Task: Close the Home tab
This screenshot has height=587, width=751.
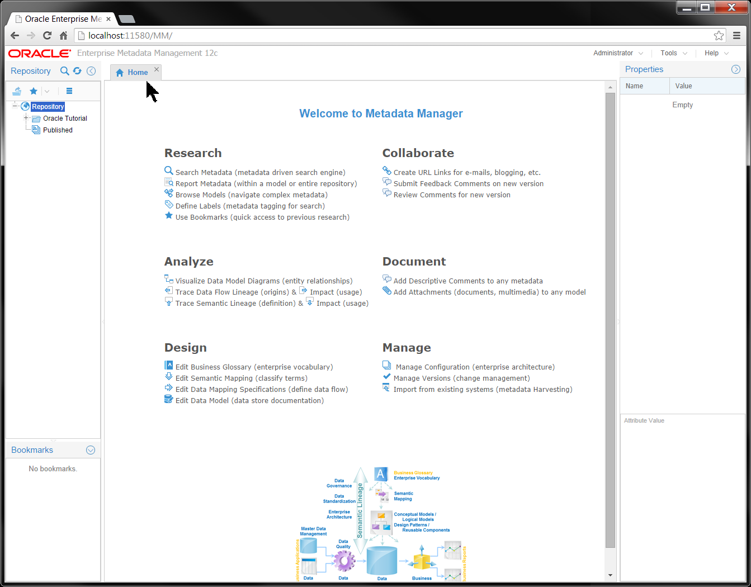Action: [x=157, y=69]
